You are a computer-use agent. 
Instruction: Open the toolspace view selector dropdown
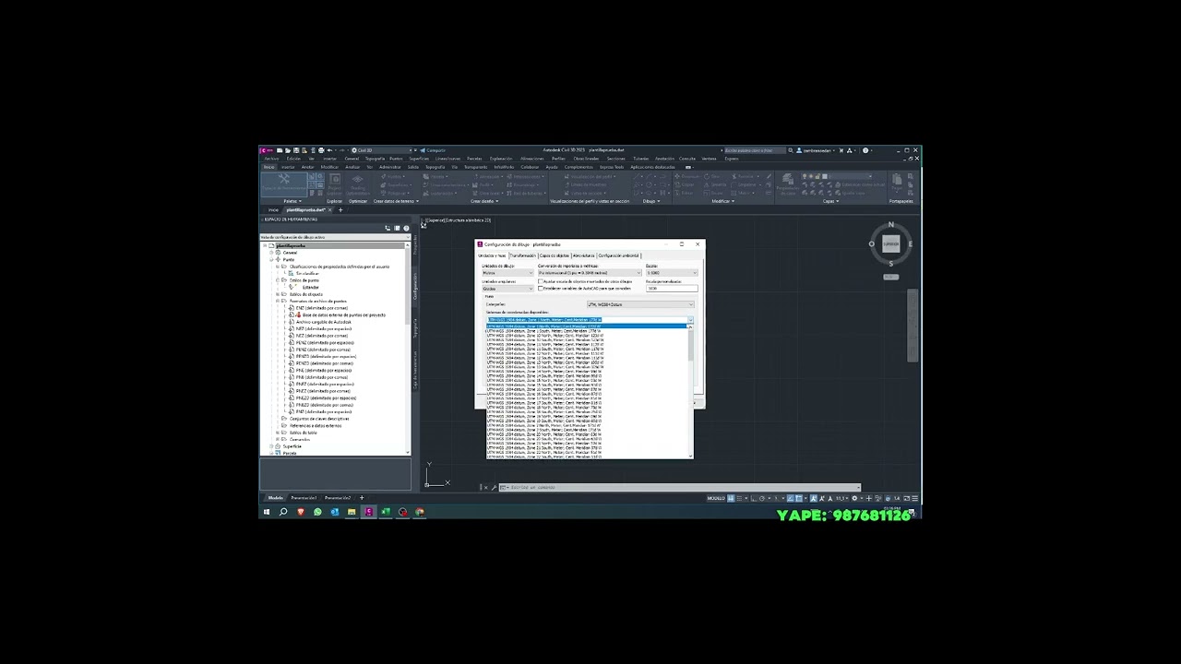click(x=335, y=237)
